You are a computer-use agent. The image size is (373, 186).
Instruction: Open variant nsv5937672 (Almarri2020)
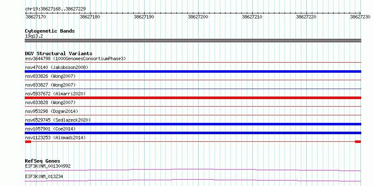[55, 94]
